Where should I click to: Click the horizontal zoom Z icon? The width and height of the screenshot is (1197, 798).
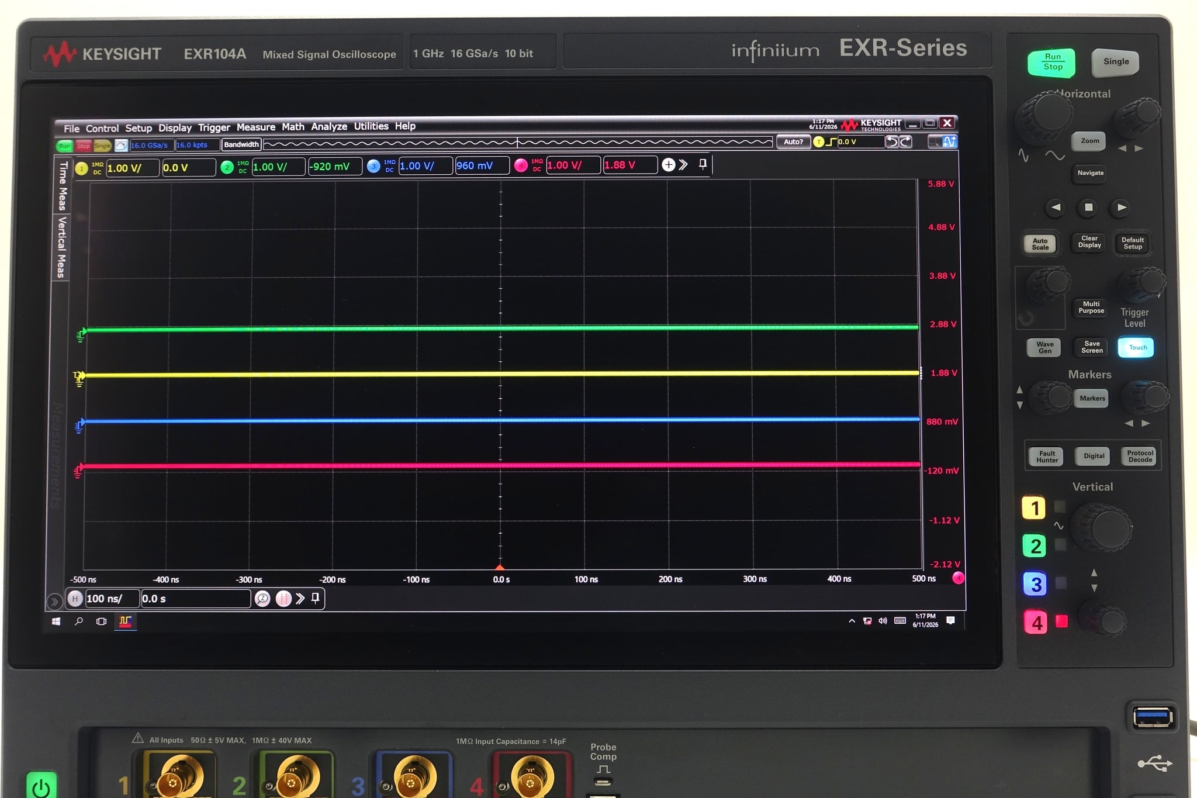(x=262, y=599)
